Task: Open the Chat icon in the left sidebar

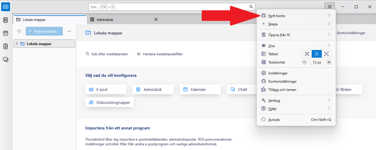Action: pyautogui.click(x=6, y=59)
